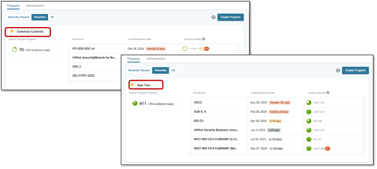Click the Overdue 182 days badge for SOC2
The height and width of the screenshot is (169, 377).
tap(280, 102)
